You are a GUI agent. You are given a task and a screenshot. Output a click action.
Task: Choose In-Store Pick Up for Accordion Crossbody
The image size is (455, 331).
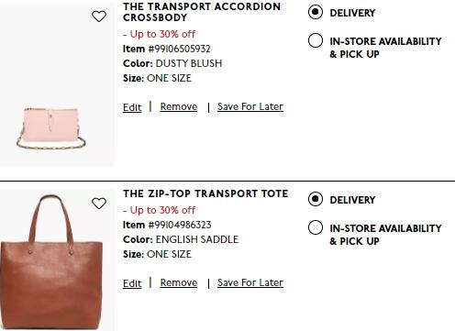316,40
